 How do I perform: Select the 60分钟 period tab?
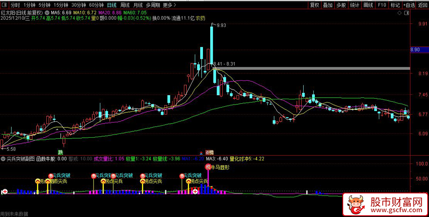click(x=96, y=5)
